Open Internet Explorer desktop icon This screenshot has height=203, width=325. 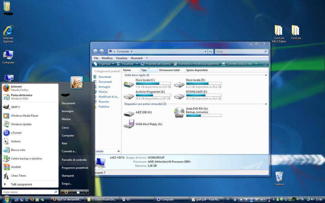[x=8, y=34]
